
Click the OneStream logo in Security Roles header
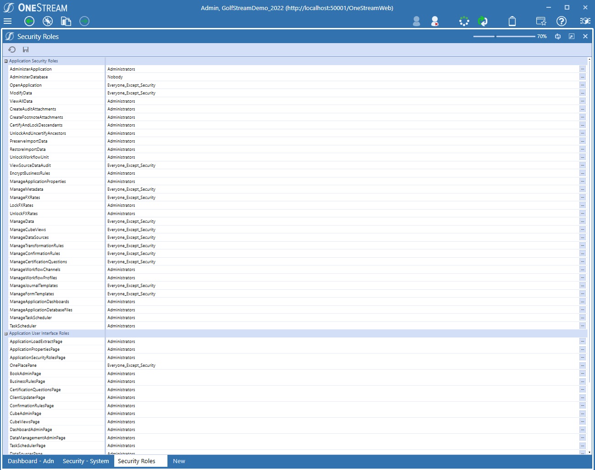pyautogui.click(x=10, y=36)
